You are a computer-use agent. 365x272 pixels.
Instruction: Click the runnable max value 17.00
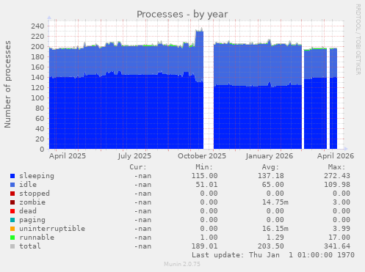tap(339, 238)
